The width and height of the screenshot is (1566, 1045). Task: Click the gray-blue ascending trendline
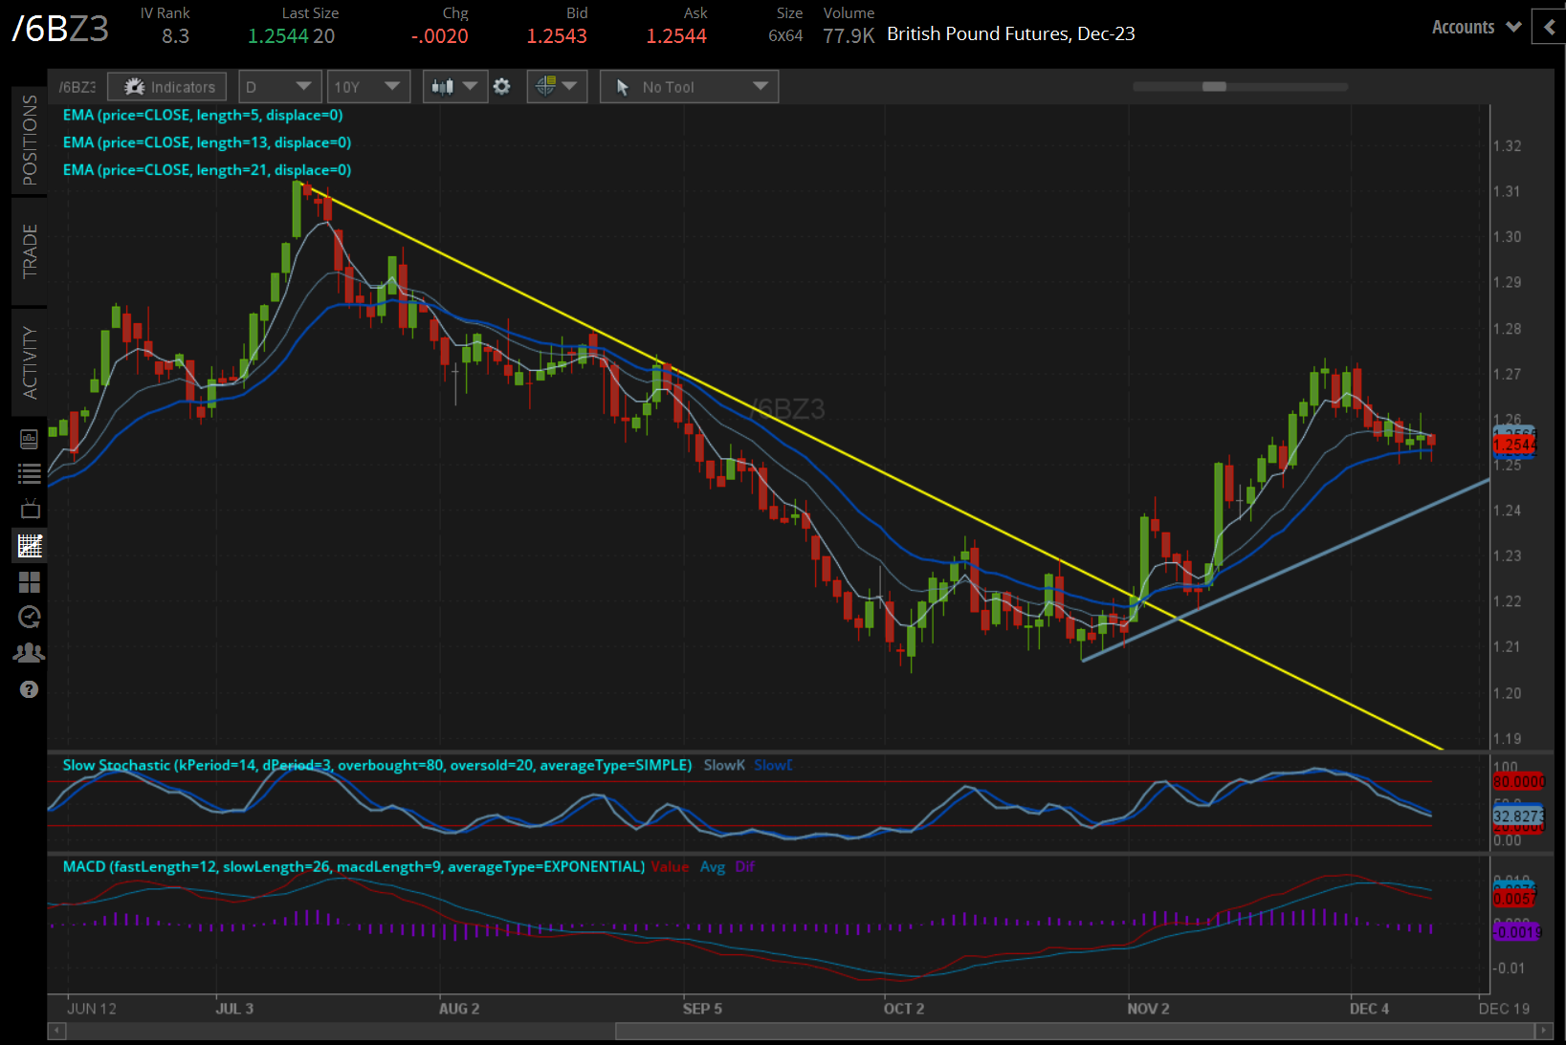[1287, 570]
